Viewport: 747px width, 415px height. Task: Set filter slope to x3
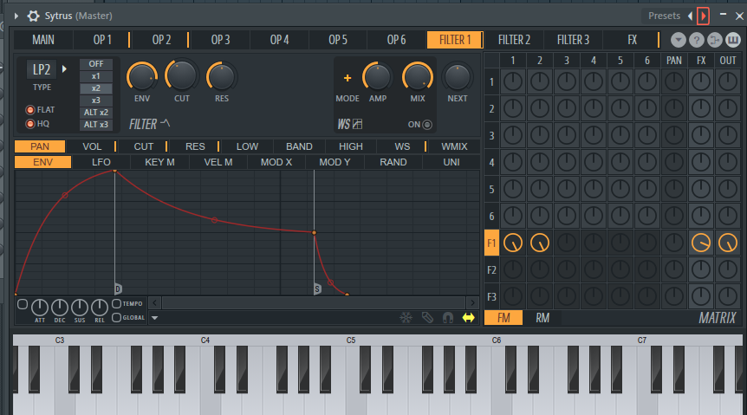click(x=95, y=101)
